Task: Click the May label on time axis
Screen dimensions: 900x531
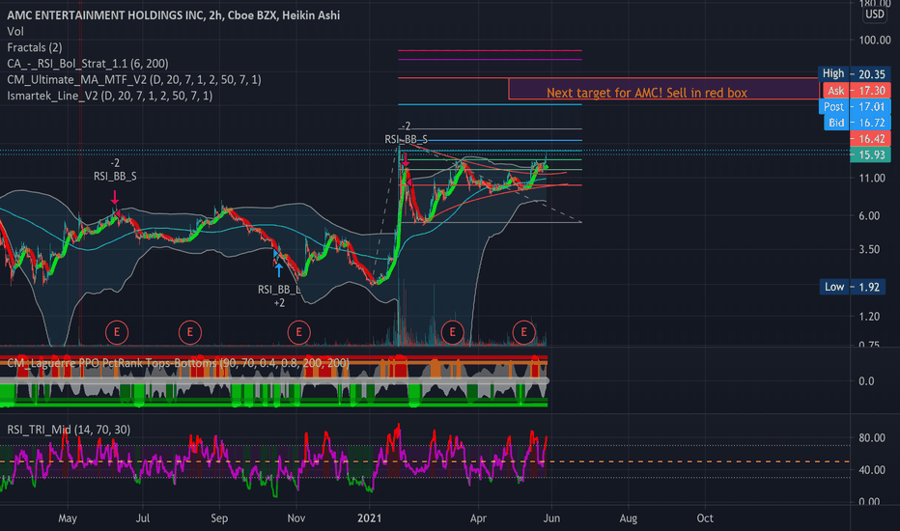Action: (x=68, y=518)
